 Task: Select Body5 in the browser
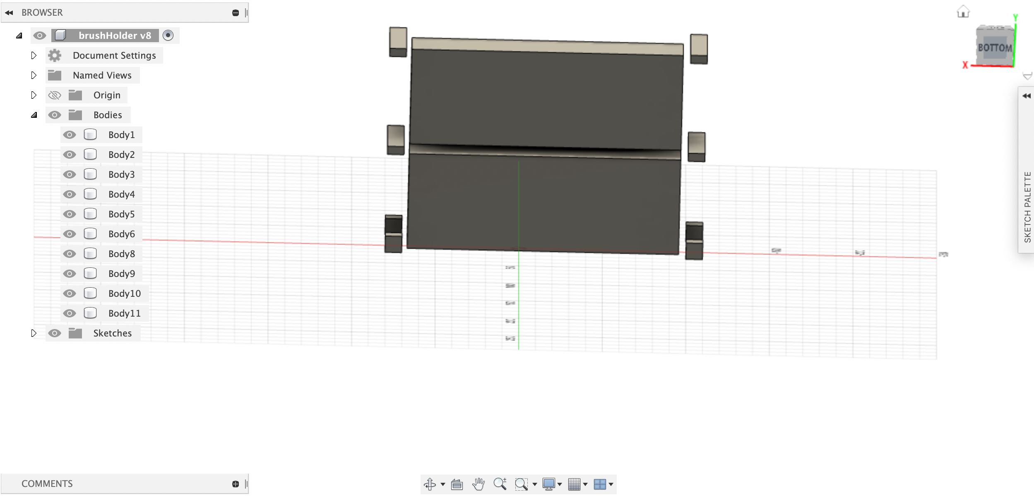point(121,214)
